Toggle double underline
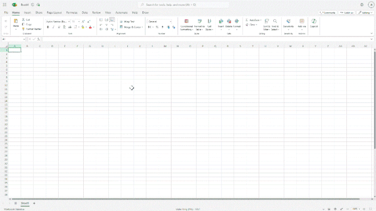 click(x=64, y=27)
